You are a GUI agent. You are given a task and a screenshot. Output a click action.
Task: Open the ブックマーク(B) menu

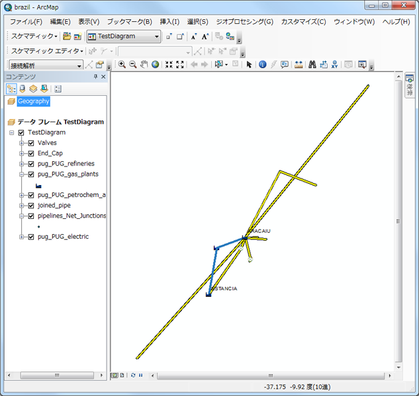[x=129, y=22]
